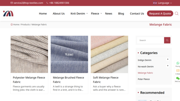
Task: Click the red sidebar search button
Action: click(x=167, y=40)
